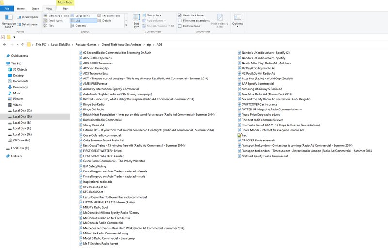This screenshot has height=250, width=388.
Task: Select Downloads in navigation pane
Action: tap(17, 87)
